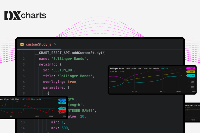Viewport: 200px width, 133px height.
Task: Click the magenta 1269.9 price label
Action: point(191,68)
